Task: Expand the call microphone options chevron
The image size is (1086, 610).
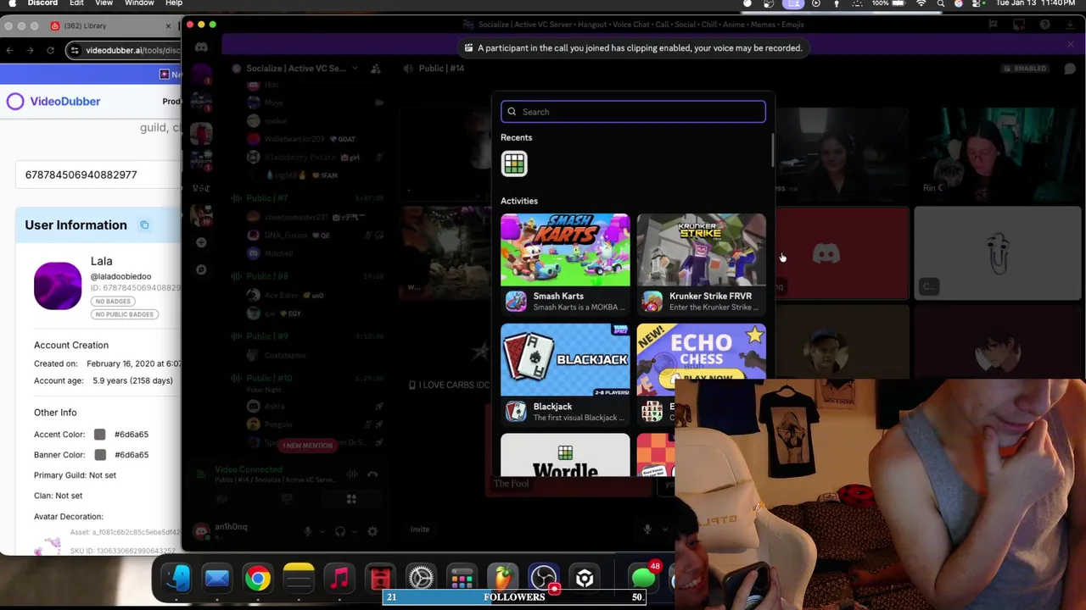Action: [x=664, y=530]
